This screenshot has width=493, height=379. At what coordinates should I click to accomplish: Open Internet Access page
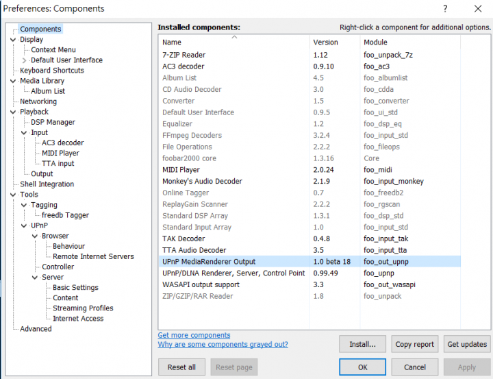pyautogui.click(x=78, y=319)
